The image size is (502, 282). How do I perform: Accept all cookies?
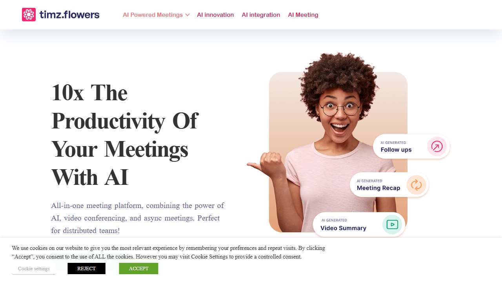coord(138,268)
